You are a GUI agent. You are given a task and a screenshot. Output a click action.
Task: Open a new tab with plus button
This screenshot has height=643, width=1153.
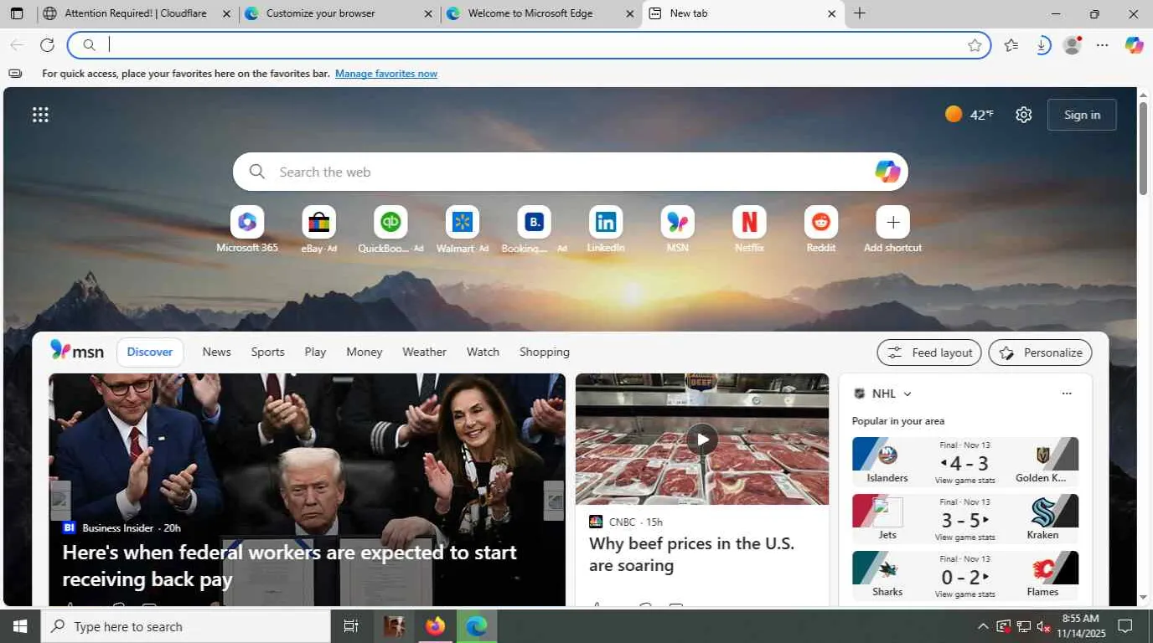(x=860, y=13)
